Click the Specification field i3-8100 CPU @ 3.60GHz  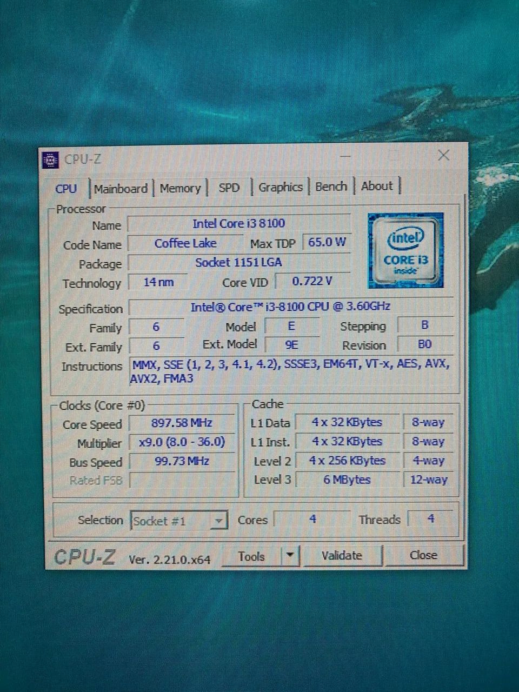click(x=290, y=307)
